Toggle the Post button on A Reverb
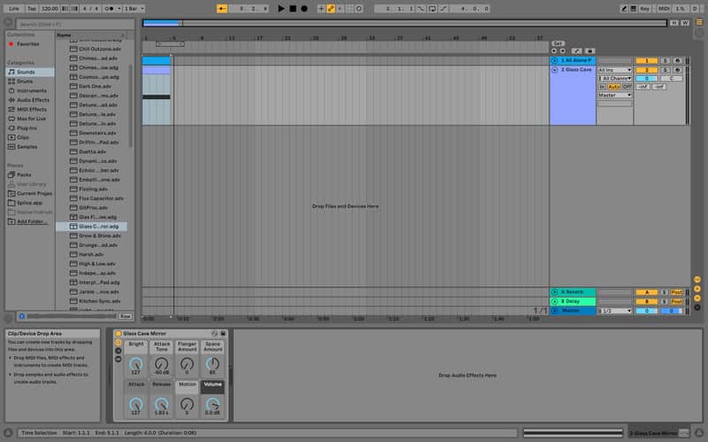Image resolution: width=708 pixels, height=442 pixels. [x=676, y=292]
